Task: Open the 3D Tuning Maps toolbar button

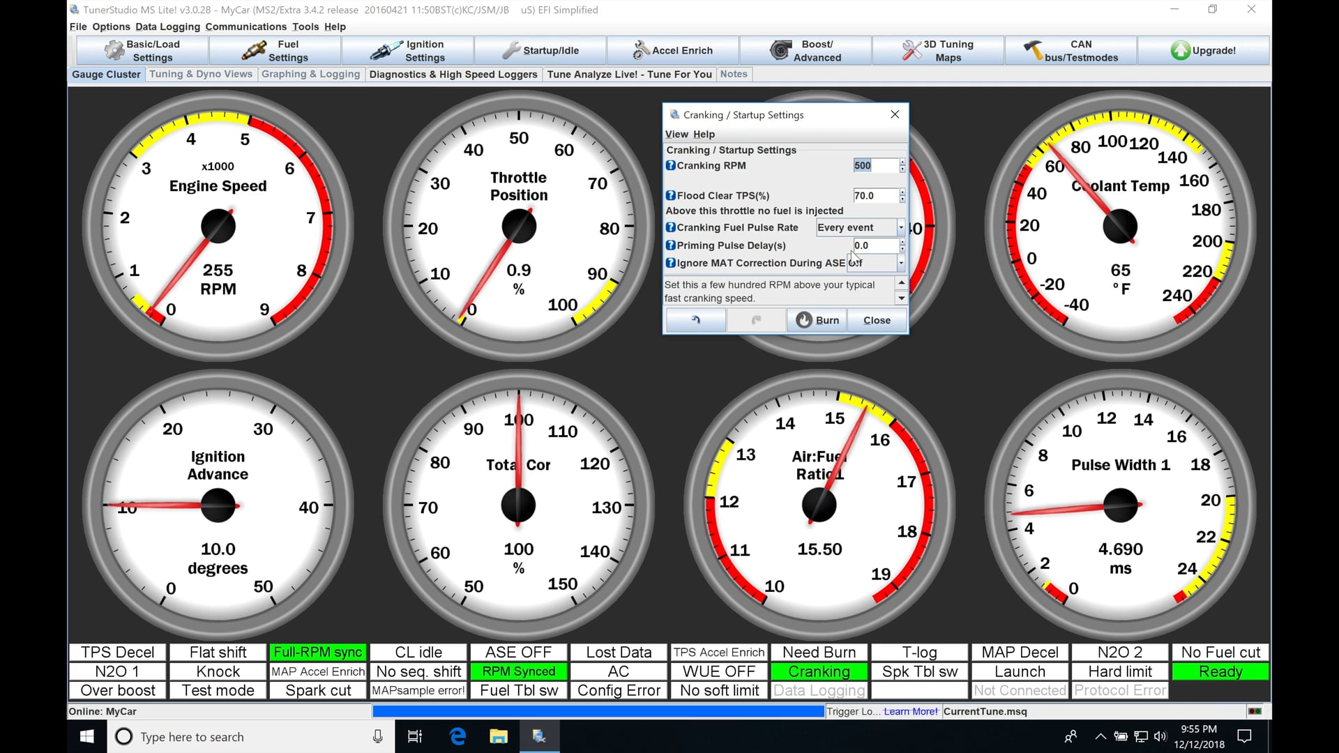Action: pos(937,50)
